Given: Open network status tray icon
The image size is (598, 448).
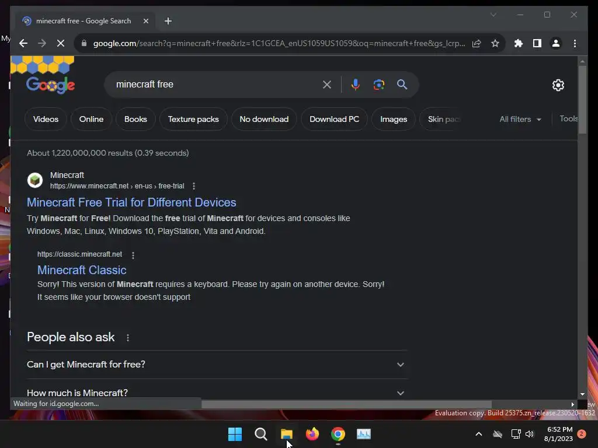Looking at the screenshot, I should coord(516,434).
